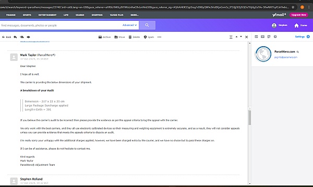Open the three-dot more actions menu
This screenshot has width=313, height=187.
click(159, 37)
